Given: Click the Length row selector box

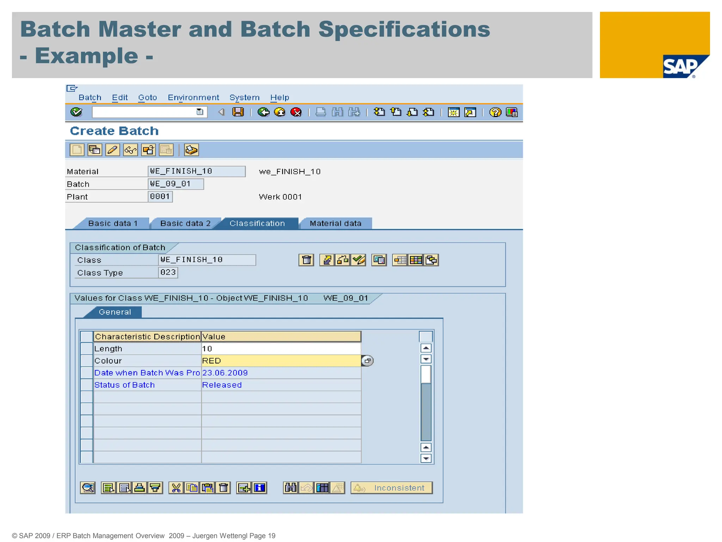Looking at the screenshot, I should click(x=86, y=349).
